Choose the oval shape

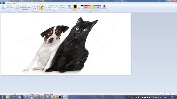[49, 6]
